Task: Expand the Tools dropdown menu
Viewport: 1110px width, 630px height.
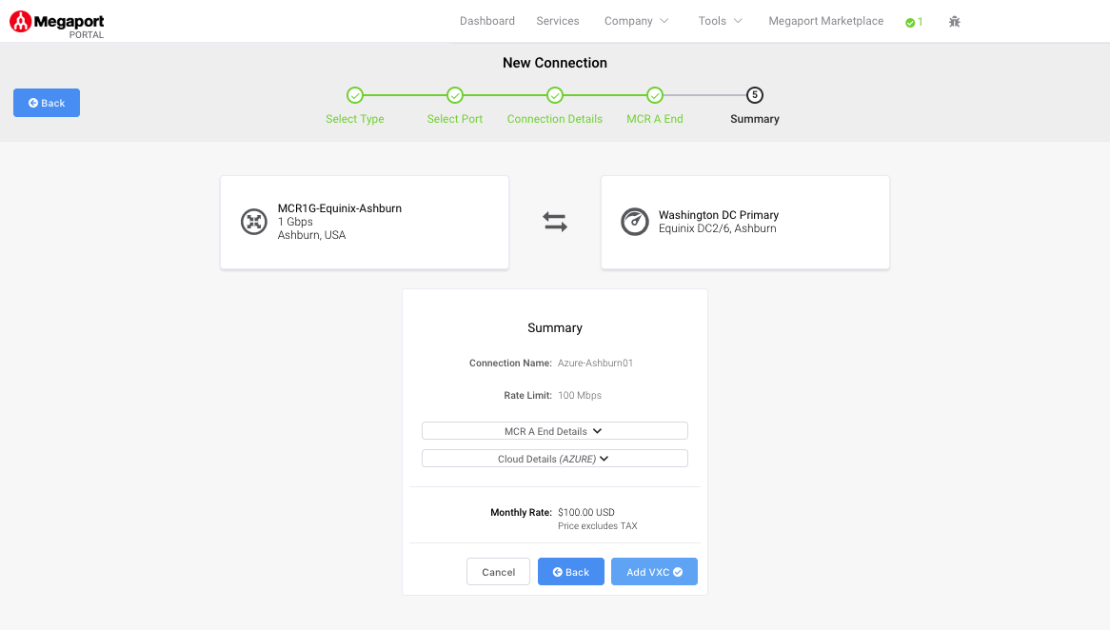Action: (x=720, y=21)
